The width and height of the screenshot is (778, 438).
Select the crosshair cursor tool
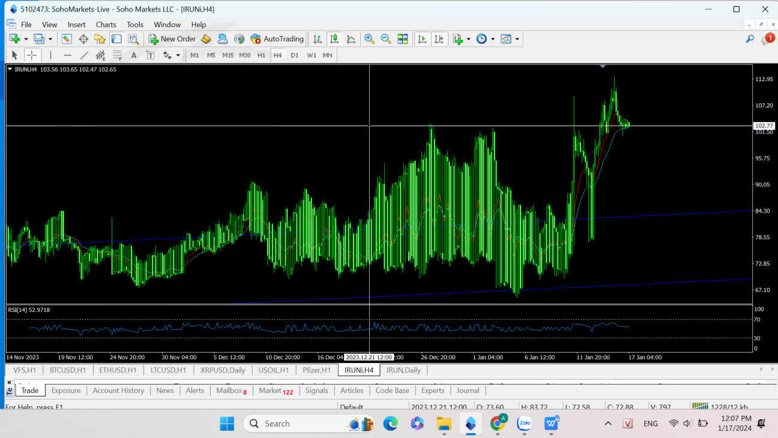coord(32,55)
